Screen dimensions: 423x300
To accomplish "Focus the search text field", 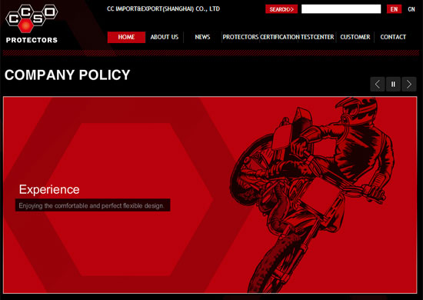I will point(341,9).
